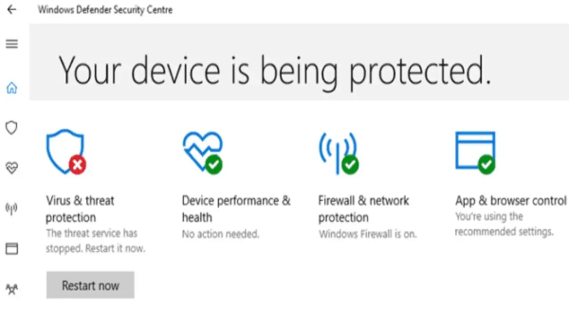Open Virus & threat protection heading
This screenshot has width=569, height=320.
tap(80, 209)
